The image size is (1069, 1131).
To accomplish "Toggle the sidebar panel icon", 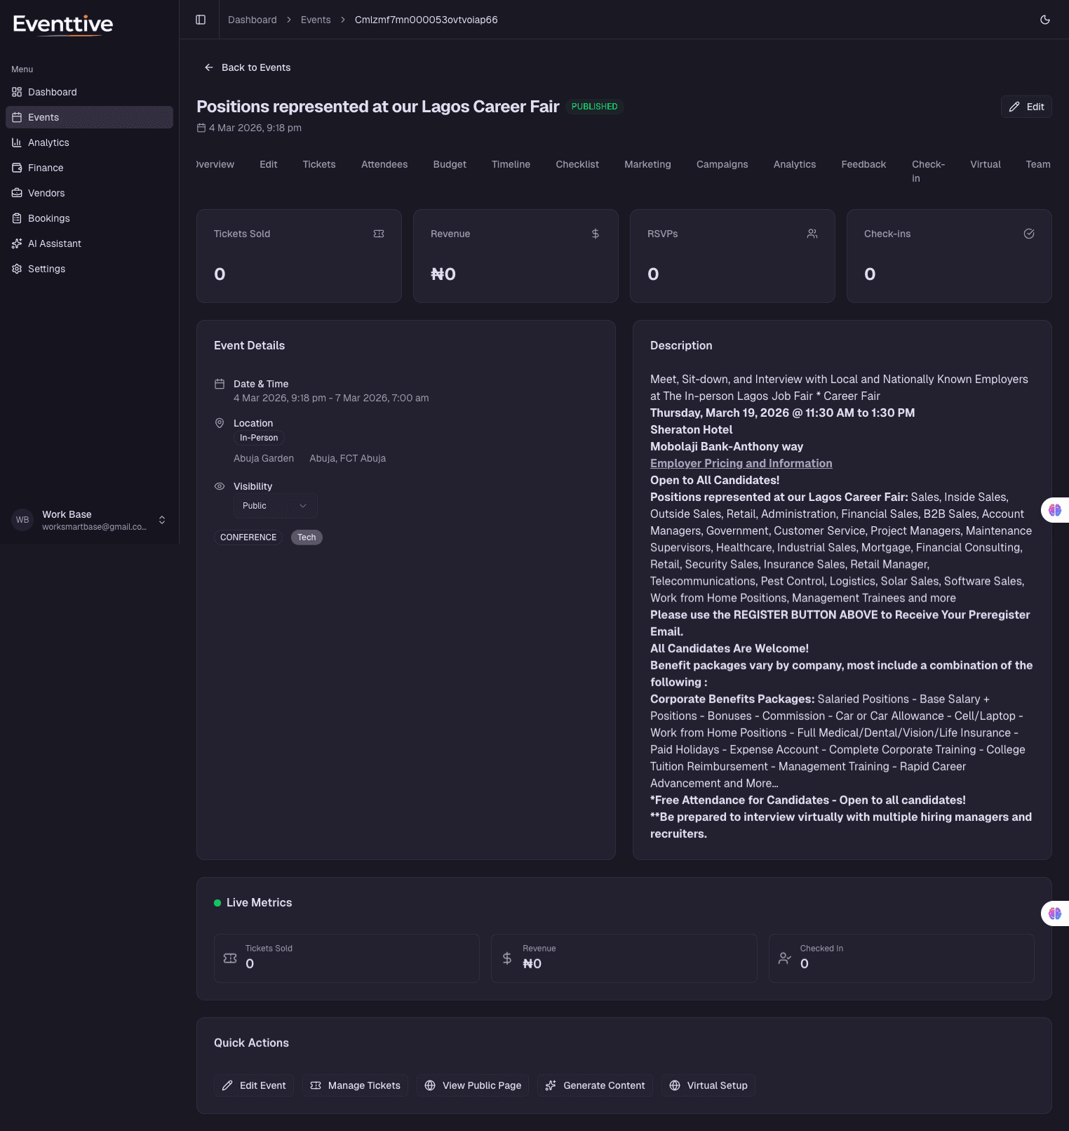I will [201, 20].
